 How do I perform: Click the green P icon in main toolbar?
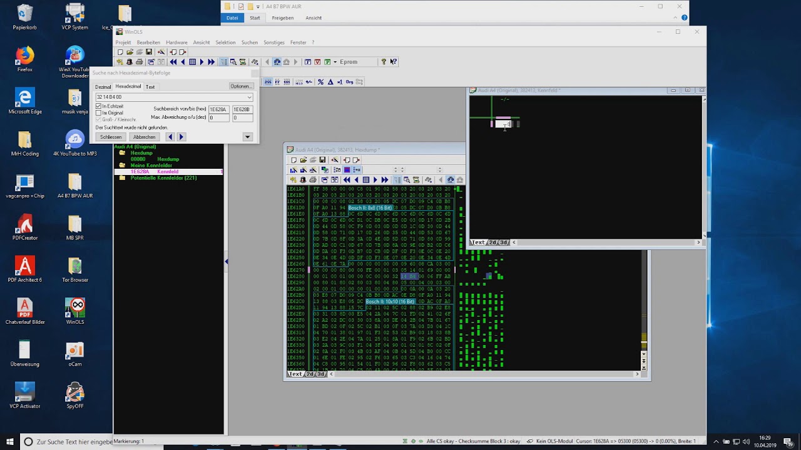pos(327,62)
